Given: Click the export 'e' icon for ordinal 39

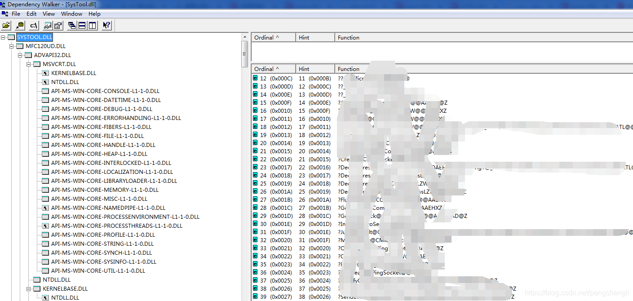Looking at the screenshot, I should tap(255, 297).
